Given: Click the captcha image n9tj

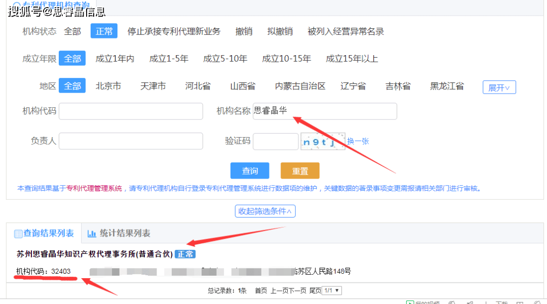Looking at the screenshot, I should [x=323, y=142].
